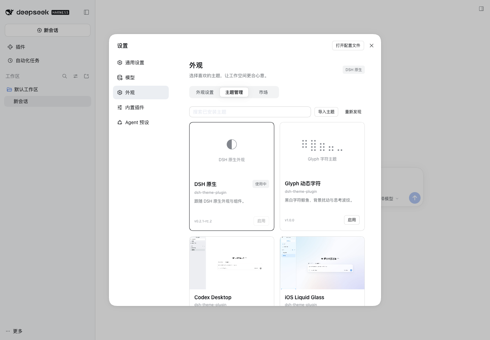
Task: Select 新会话 conversation under default workspace
Action: (x=48, y=101)
